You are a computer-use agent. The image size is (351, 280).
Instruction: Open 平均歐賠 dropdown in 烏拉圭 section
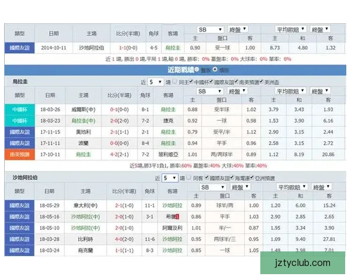290,91
